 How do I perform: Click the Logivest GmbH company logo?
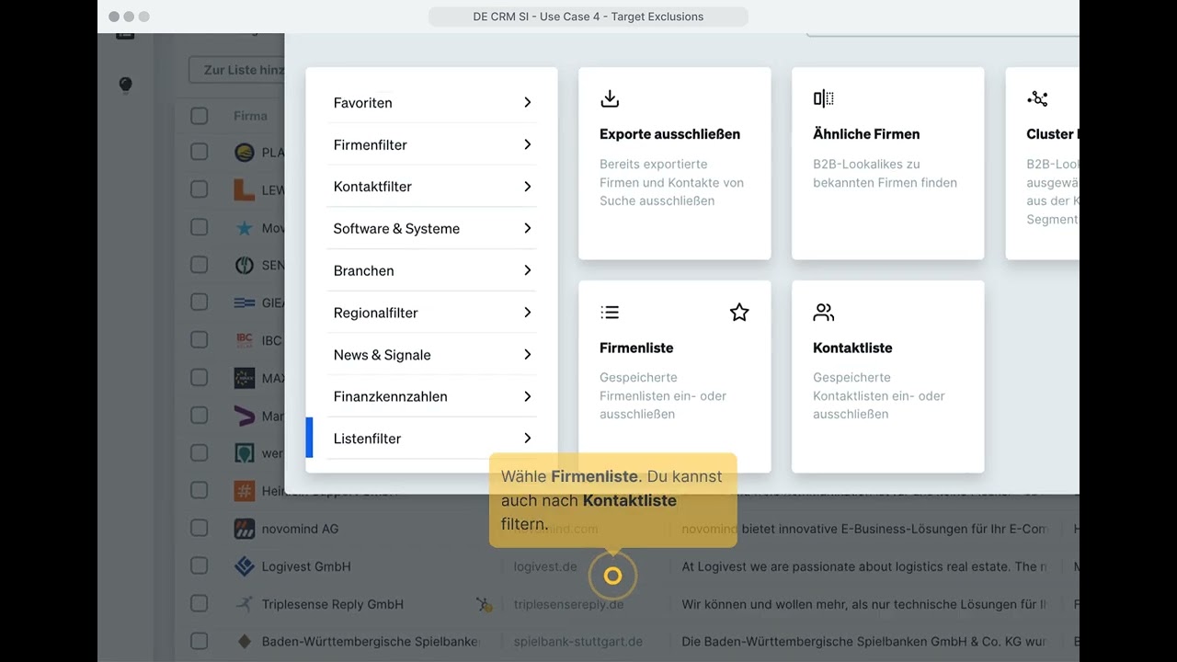[x=244, y=566]
